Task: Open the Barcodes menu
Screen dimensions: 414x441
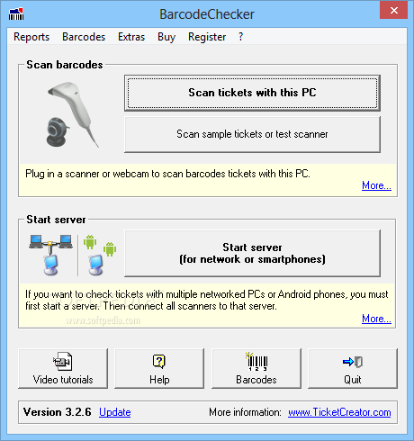Action: coord(84,37)
